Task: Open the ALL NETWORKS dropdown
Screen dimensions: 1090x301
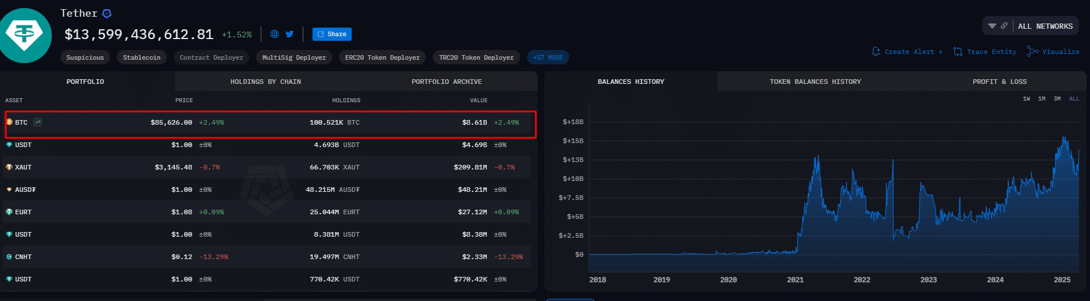Action: (1045, 26)
